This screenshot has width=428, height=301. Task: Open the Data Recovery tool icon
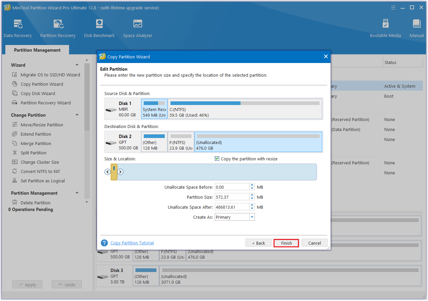click(x=18, y=24)
